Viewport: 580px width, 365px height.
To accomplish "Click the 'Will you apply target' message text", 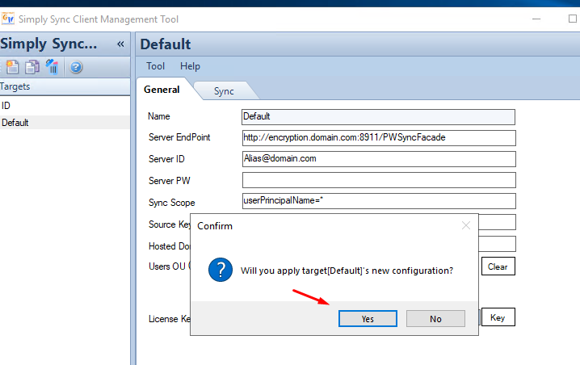I will point(347,271).
